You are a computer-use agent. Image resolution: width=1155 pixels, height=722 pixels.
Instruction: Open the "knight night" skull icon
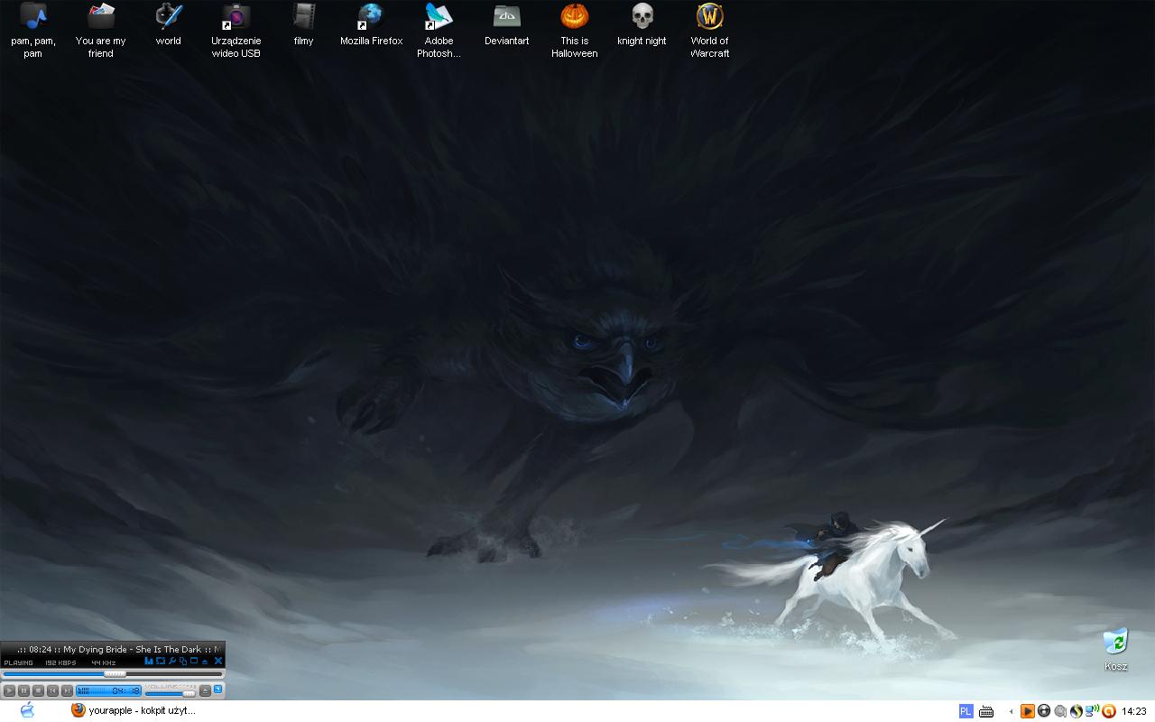642,24
